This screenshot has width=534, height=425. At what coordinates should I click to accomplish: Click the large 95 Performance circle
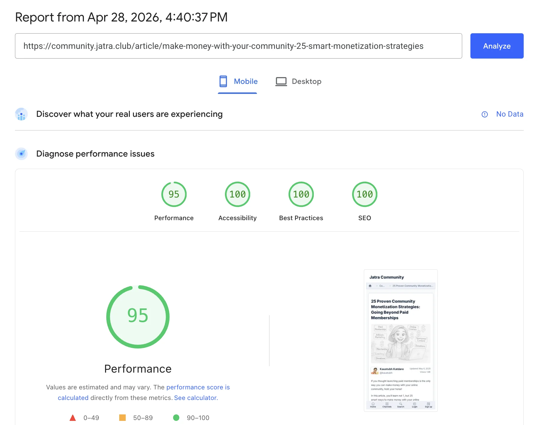(x=138, y=316)
